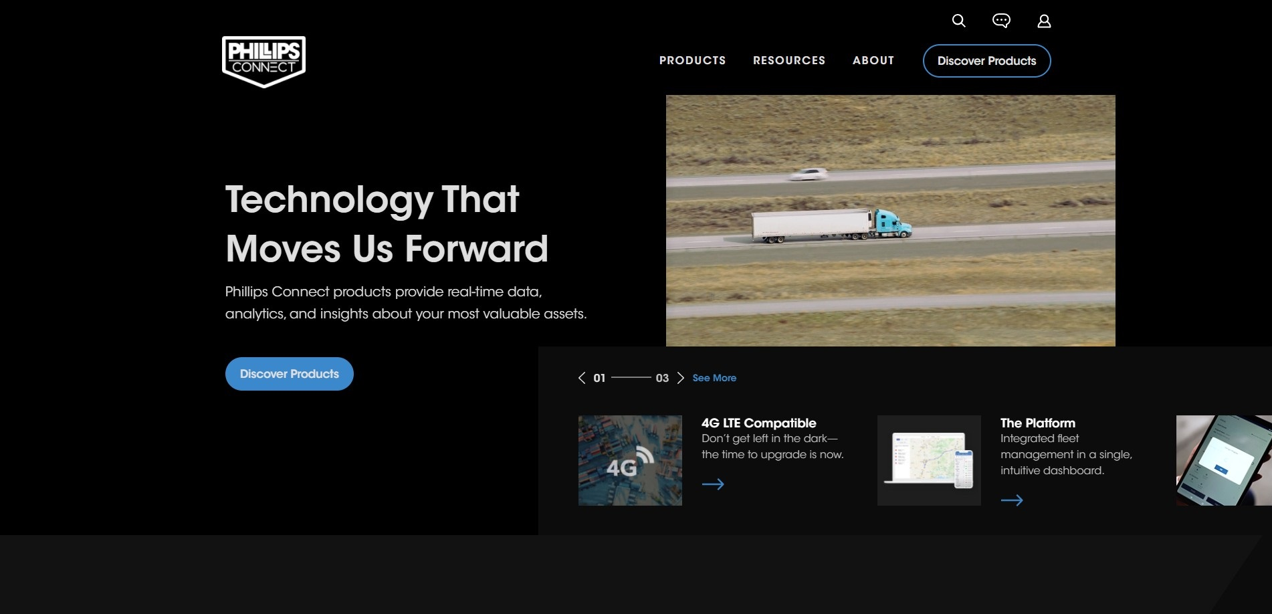The width and height of the screenshot is (1272, 614).
Task: Click outlined Discover Products header button
Action: pos(986,61)
